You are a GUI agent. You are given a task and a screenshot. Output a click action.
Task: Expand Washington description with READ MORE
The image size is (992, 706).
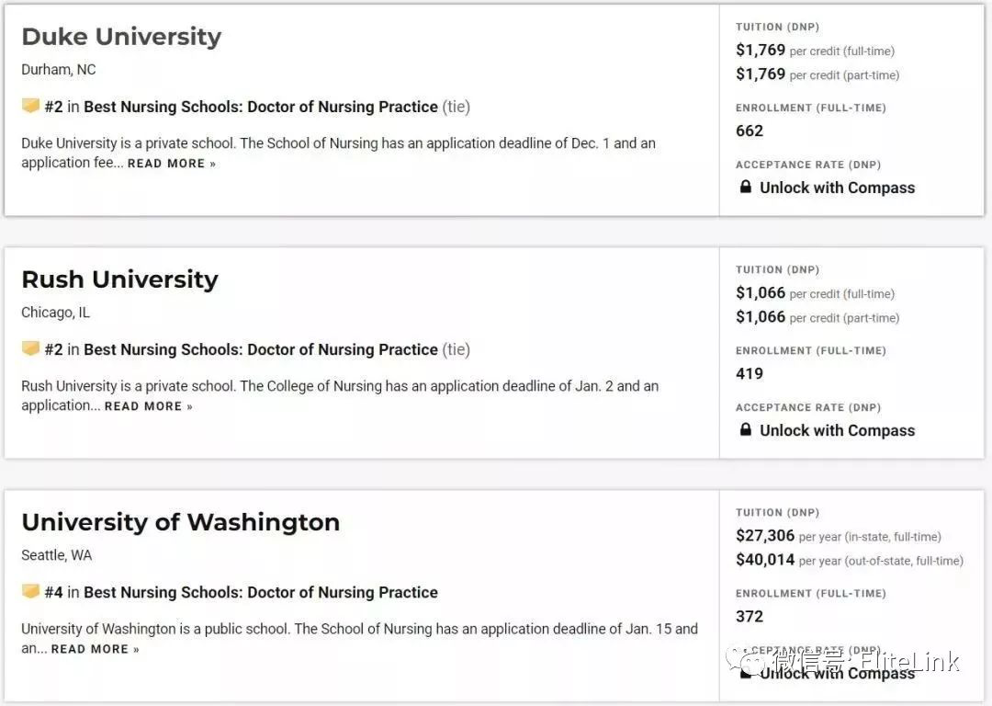point(95,649)
